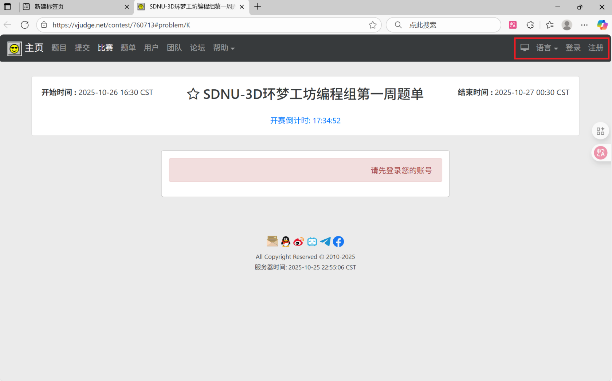Viewport: 612px width, 381px height.
Task: Click the 登录 login link
Action: coord(573,48)
